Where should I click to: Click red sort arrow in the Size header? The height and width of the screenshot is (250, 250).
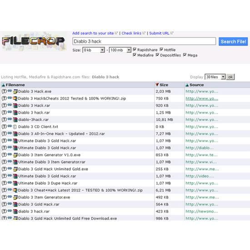pos(157,85)
